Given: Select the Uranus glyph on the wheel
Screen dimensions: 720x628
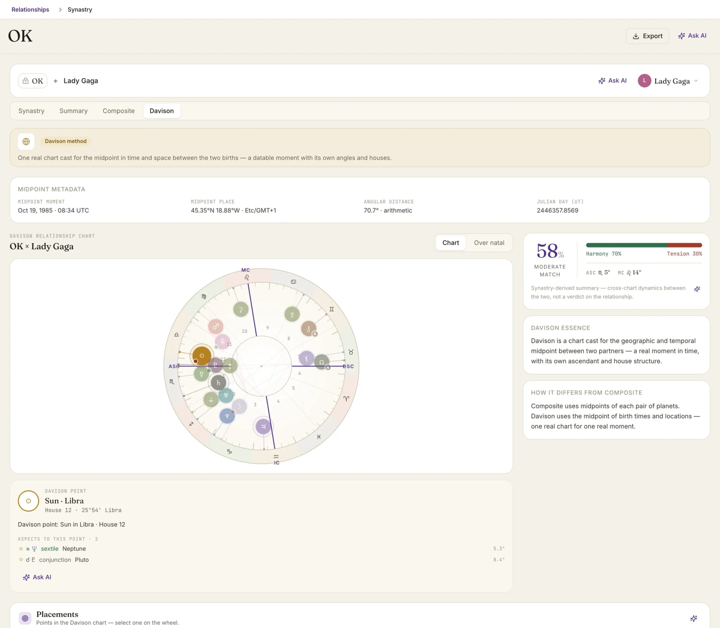Looking at the screenshot, I should pyautogui.click(x=226, y=395).
